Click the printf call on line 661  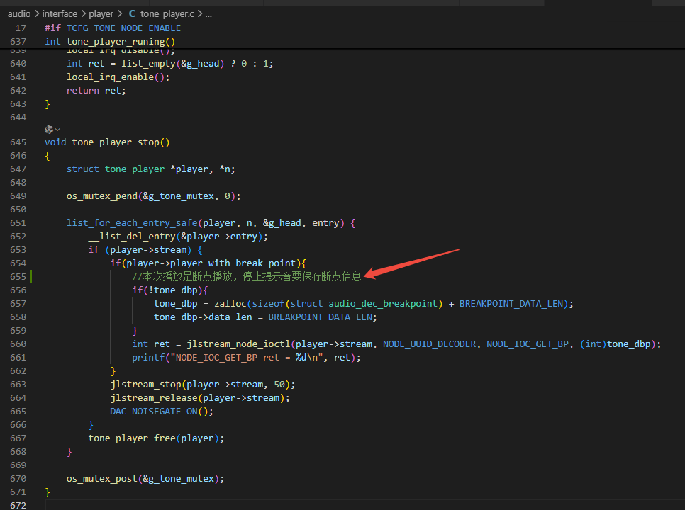coord(148,357)
